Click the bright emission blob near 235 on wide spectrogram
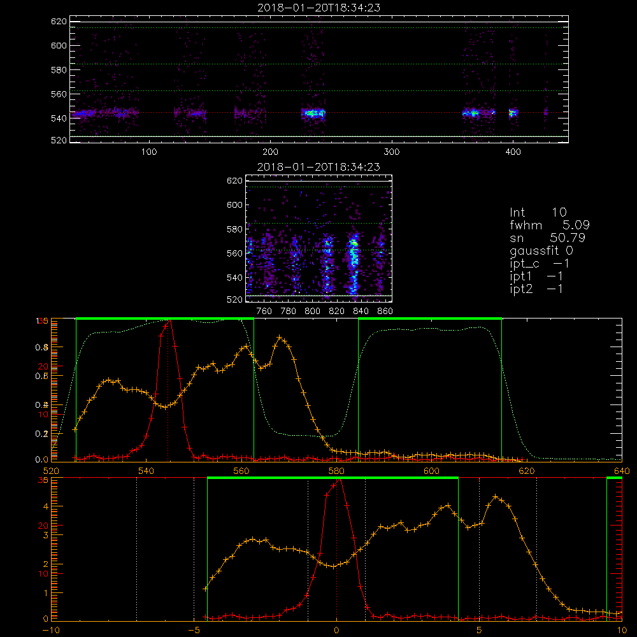637x637 pixels. [x=313, y=113]
